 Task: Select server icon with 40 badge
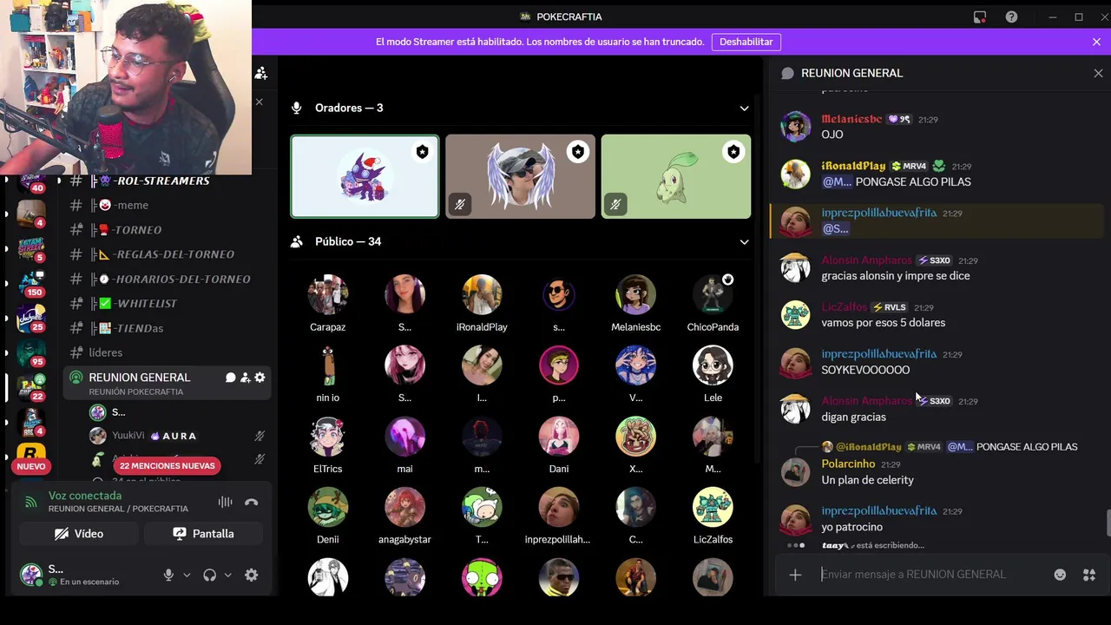click(31, 181)
